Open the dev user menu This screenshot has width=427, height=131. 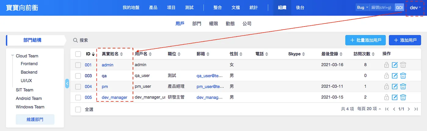415,7
